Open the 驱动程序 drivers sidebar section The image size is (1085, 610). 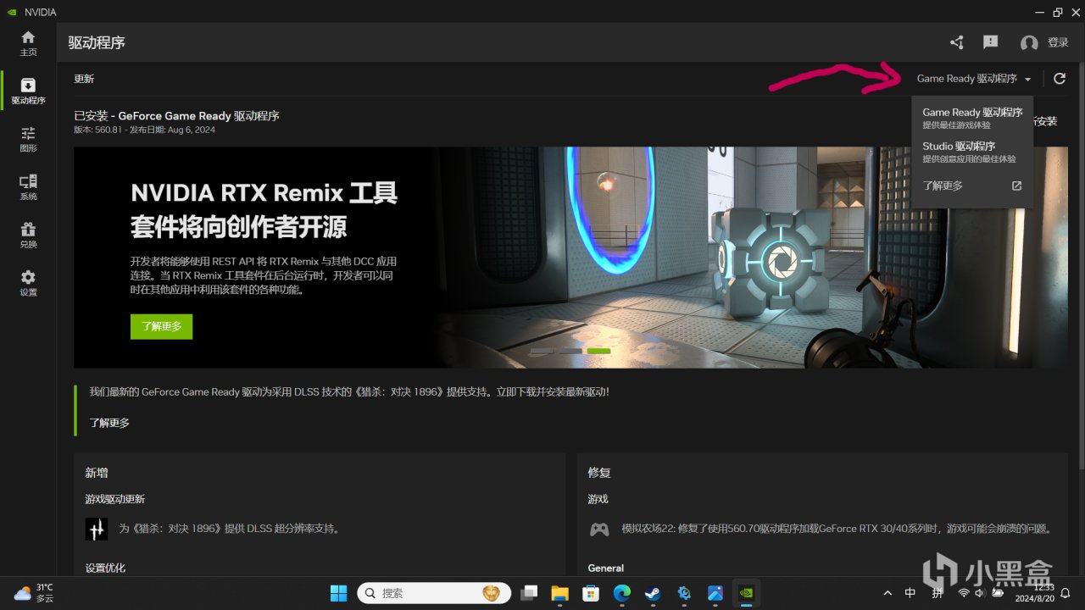[x=28, y=91]
